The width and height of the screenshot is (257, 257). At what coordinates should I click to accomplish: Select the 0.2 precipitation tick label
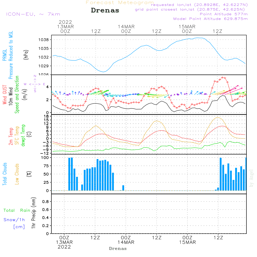tap(45, 226)
